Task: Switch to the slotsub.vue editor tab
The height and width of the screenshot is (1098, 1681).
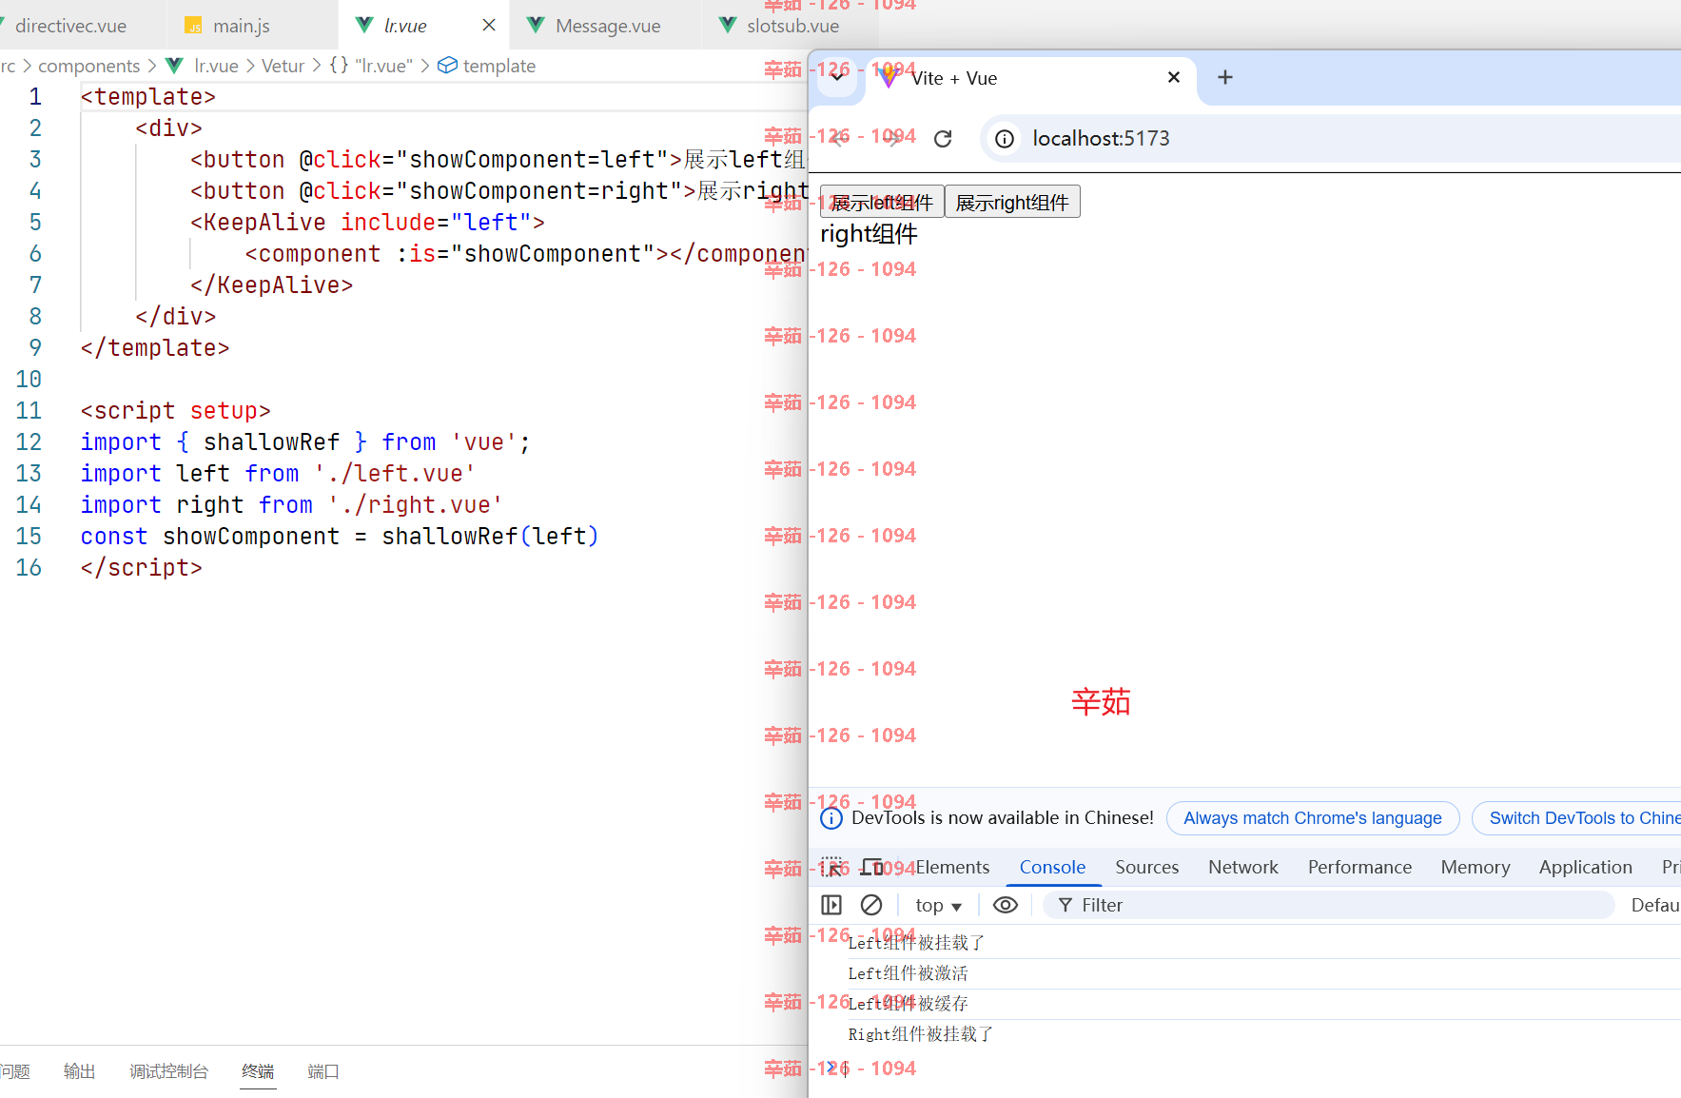Action: (792, 26)
